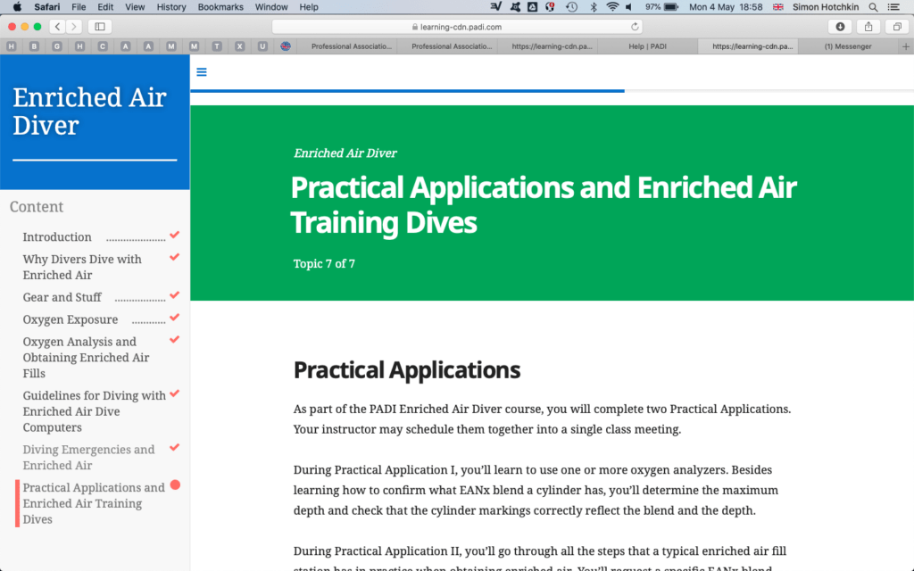
Task: Open the Bookmarks menu
Action: click(x=220, y=7)
